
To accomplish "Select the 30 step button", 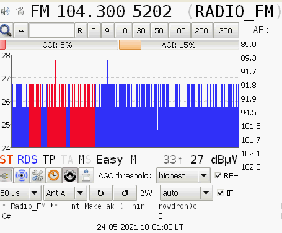I will (x=141, y=30).
